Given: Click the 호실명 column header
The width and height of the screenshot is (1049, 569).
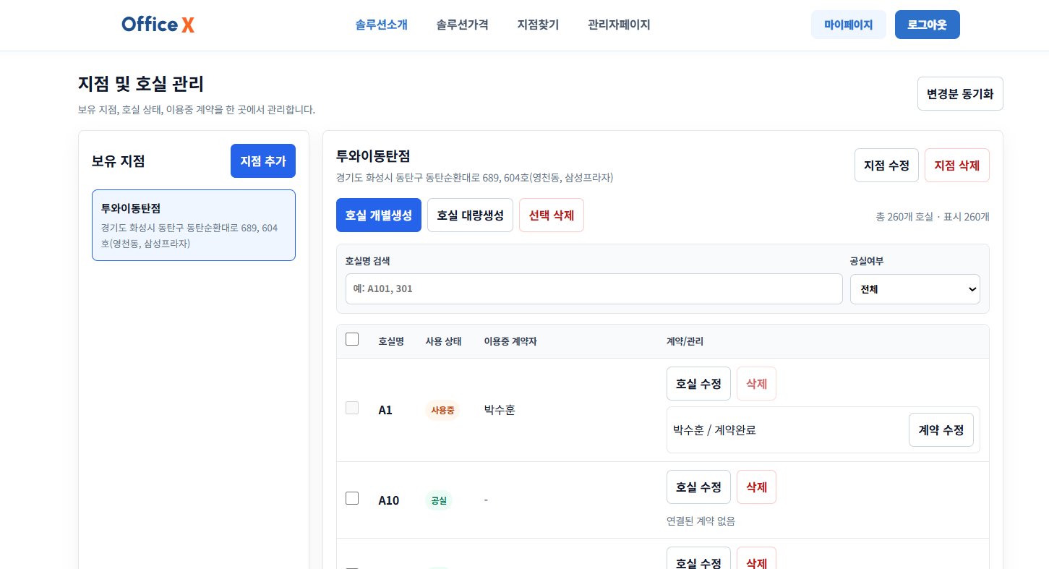Looking at the screenshot, I should click(391, 341).
